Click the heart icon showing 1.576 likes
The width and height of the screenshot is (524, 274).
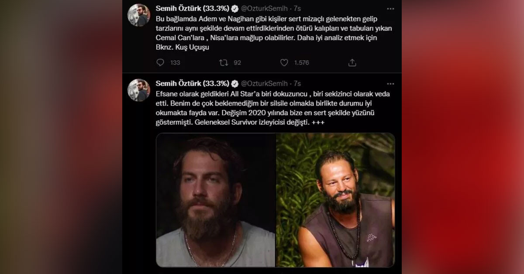coord(285,63)
